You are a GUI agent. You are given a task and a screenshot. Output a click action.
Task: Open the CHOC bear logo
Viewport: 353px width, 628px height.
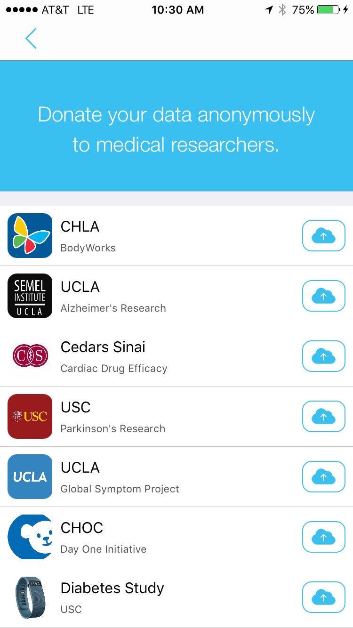(x=30, y=537)
